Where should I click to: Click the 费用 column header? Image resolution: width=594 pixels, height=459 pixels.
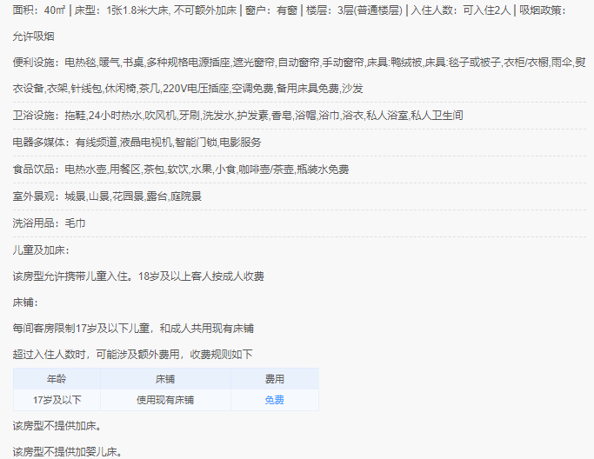(274, 379)
